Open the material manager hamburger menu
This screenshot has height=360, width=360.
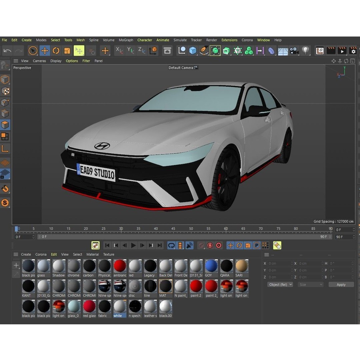(x=16, y=254)
